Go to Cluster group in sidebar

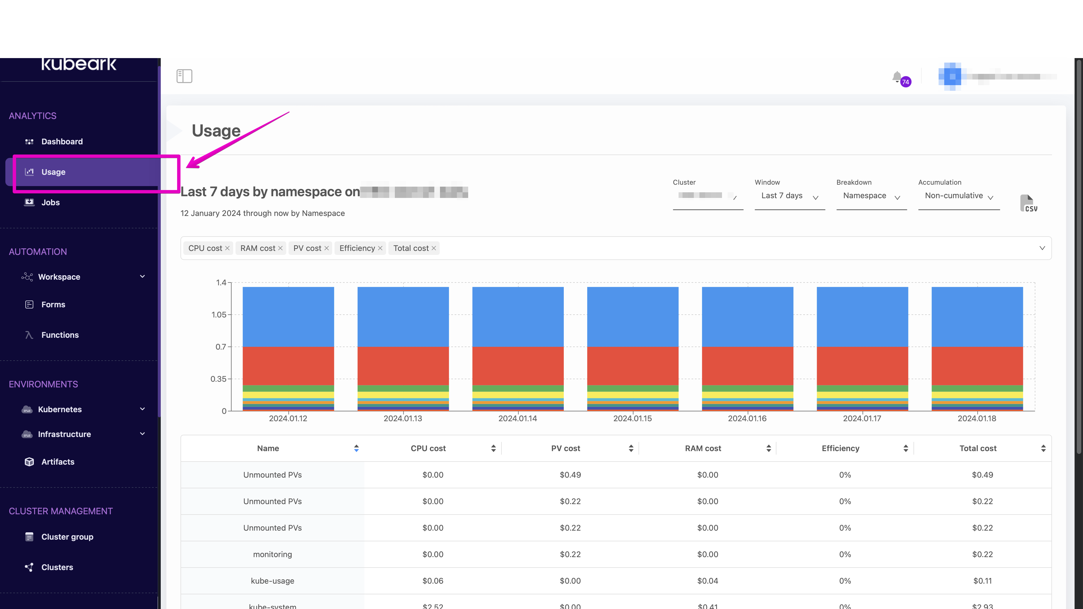67,537
